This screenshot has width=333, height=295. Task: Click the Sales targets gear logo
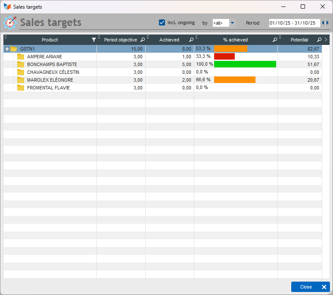pyautogui.click(x=10, y=22)
